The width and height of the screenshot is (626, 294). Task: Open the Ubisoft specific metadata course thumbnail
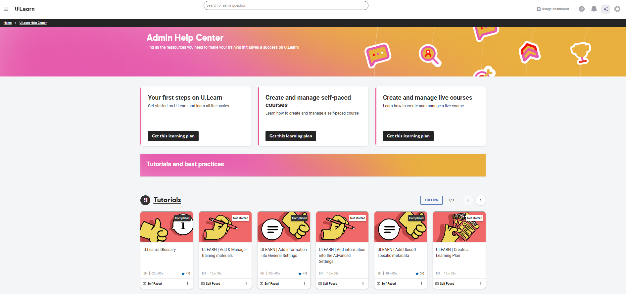coord(401,227)
